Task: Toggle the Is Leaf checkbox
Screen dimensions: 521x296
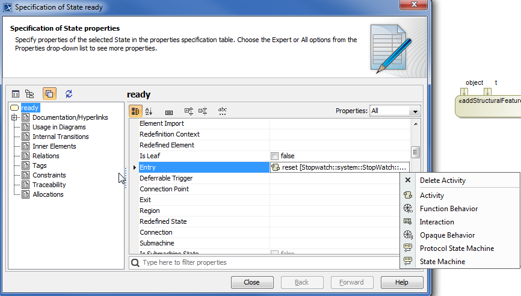Action: tap(274, 156)
